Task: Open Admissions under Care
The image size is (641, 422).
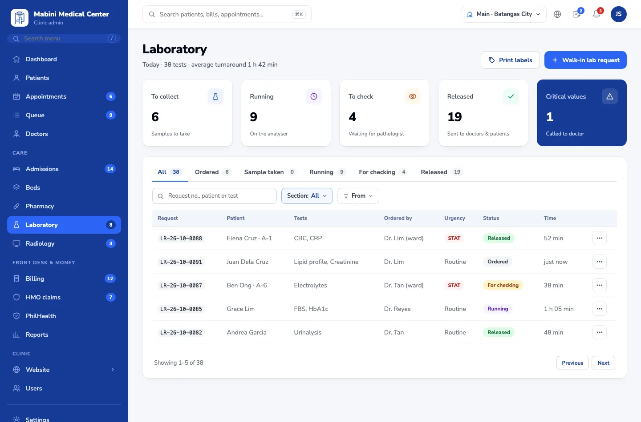Action: [x=64, y=169]
